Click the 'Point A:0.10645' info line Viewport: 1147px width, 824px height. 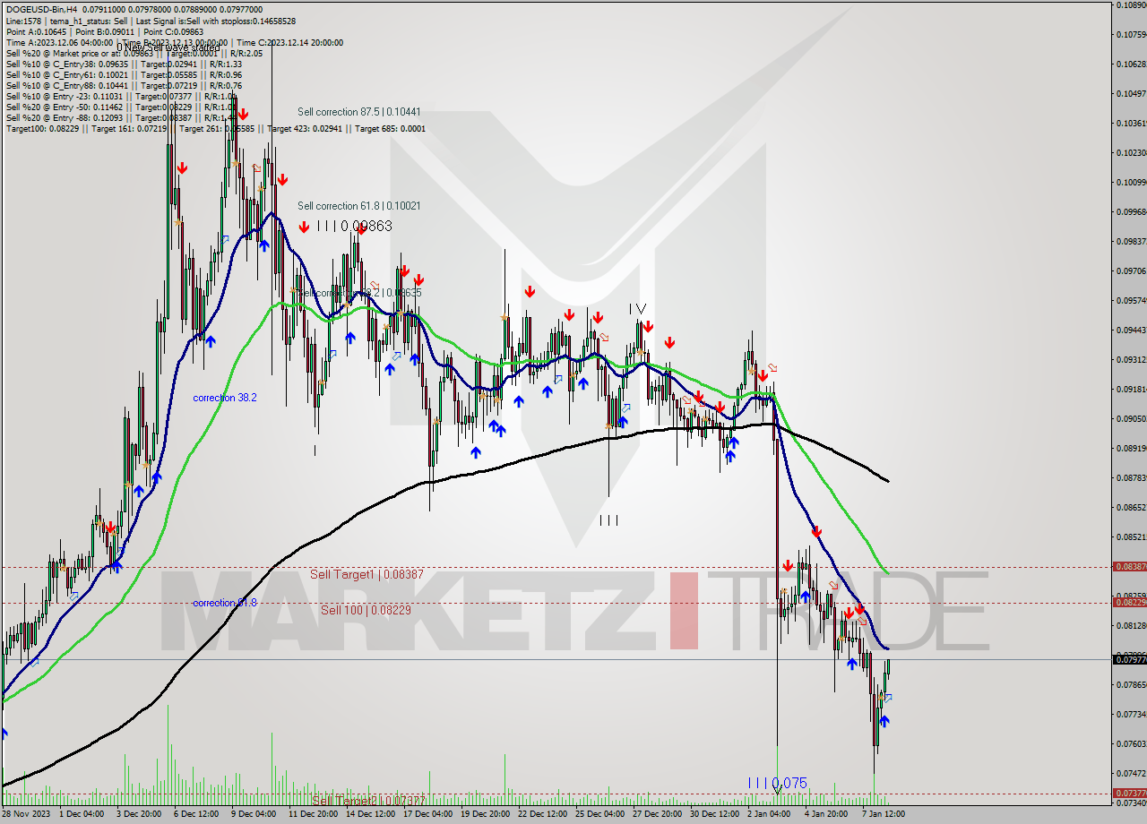pos(104,31)
